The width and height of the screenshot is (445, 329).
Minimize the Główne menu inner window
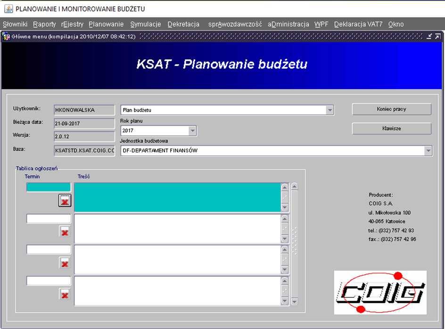tap(429, 36)
